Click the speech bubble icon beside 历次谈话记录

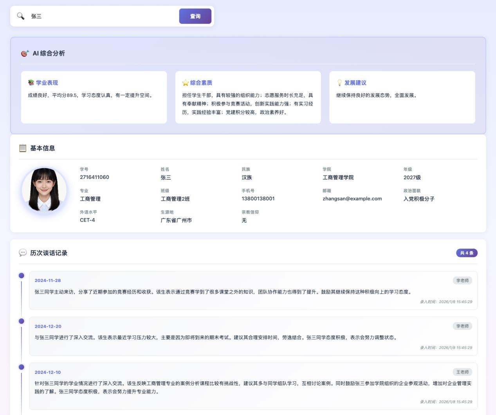23,253
